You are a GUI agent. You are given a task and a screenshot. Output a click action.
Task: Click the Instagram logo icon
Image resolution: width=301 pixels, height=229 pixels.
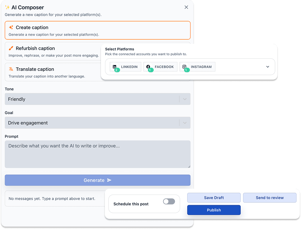(x=185, y=67)
